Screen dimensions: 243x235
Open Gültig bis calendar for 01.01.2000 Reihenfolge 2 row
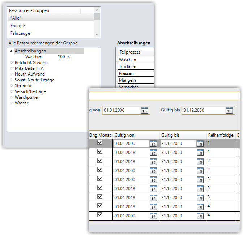coord(200,171)
